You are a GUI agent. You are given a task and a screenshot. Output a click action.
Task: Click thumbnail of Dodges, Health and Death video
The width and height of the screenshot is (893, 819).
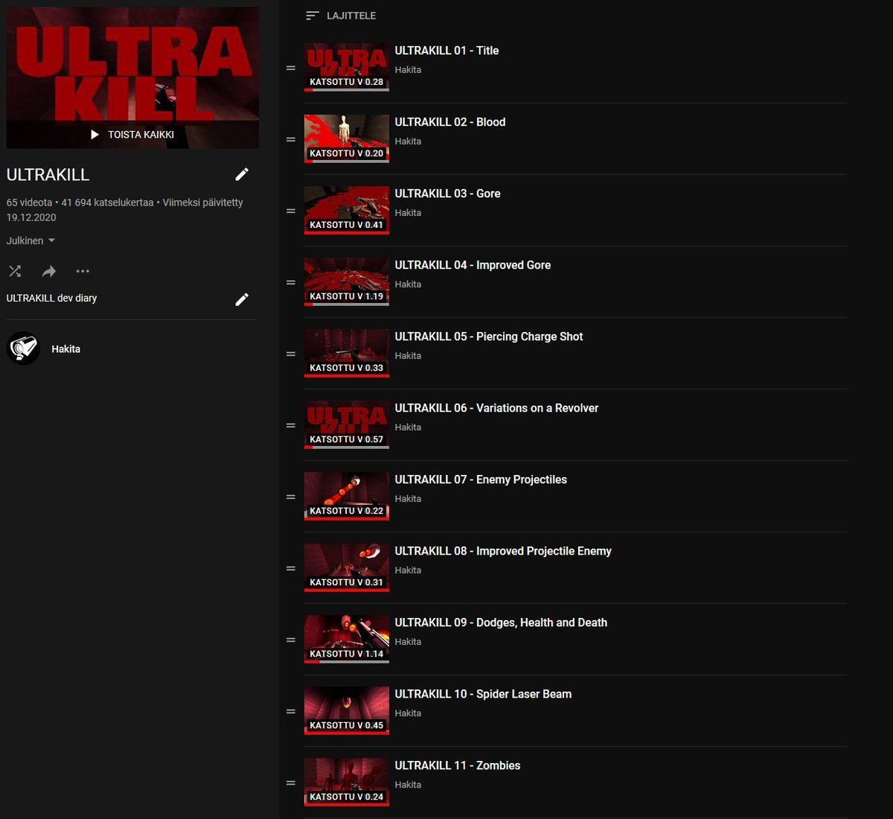pos(347,639)
